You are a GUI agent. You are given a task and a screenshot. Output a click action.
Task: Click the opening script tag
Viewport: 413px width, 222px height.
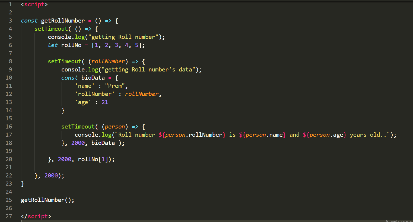pyautogui.click(x=34, y=4)
